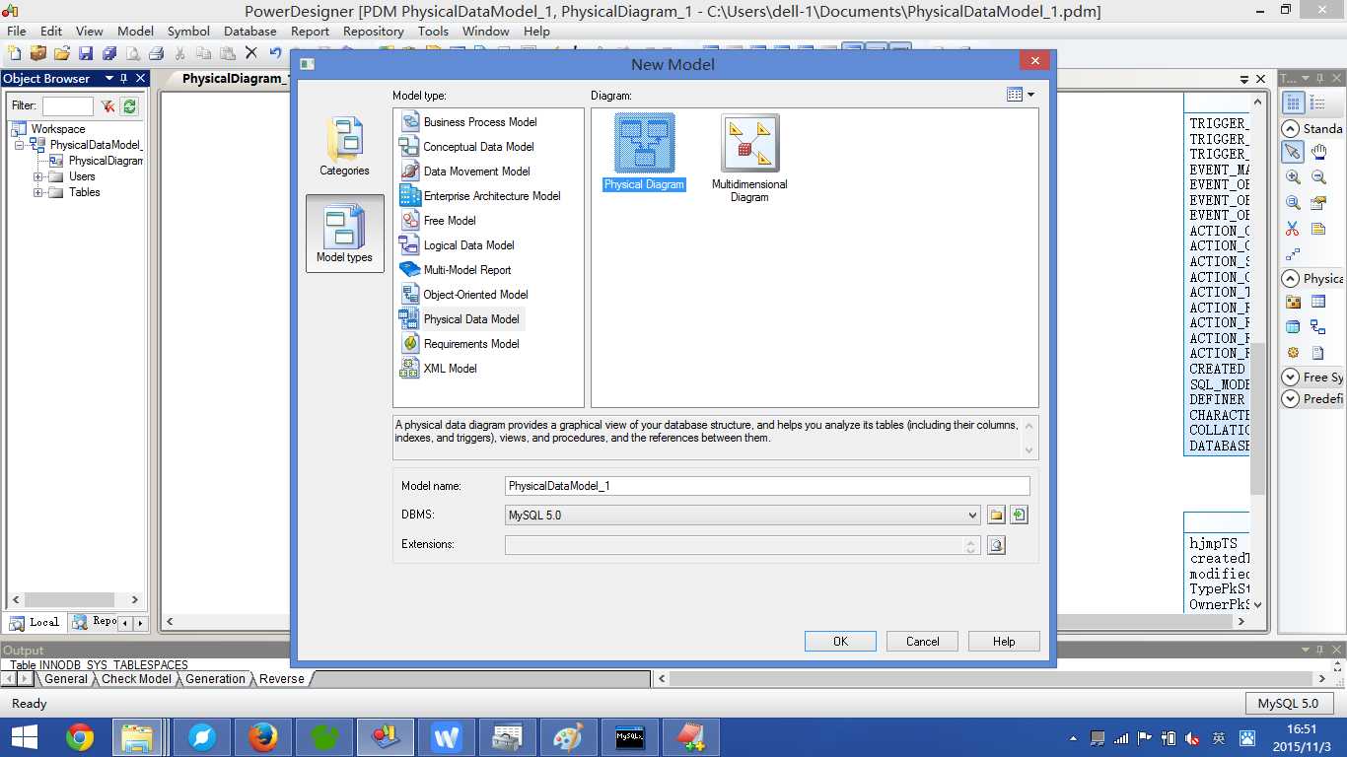Click the Delete X toolbar icon
This screenshot has width=1347, height=757.
click(251, 53)
